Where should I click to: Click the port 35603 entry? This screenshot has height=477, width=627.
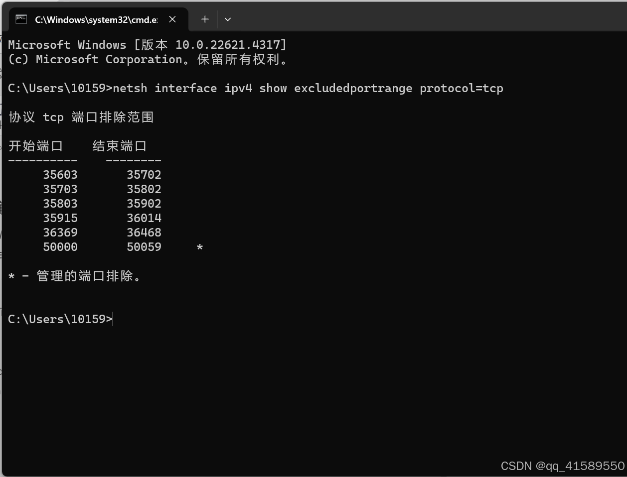click(x=60, y=174)
